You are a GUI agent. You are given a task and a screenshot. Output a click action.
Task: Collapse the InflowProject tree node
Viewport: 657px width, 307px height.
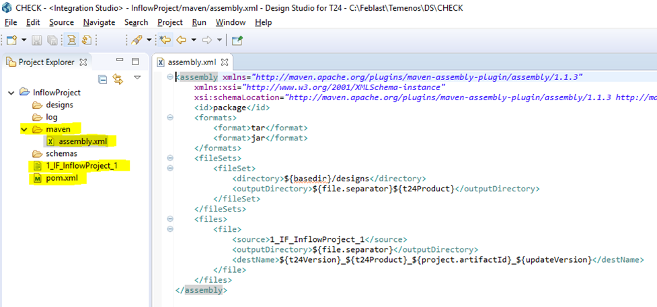pyautogui.click(x=11, y=93)
